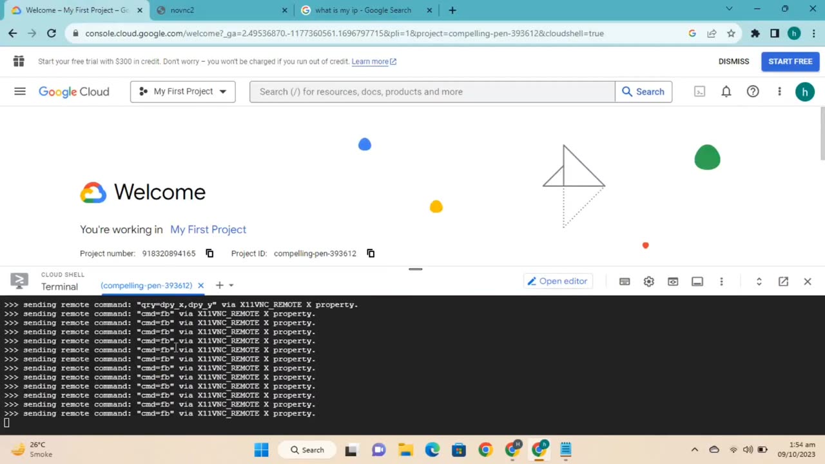
Task: Open the Google Cloud navigation menu
Action: coord(20,92)
